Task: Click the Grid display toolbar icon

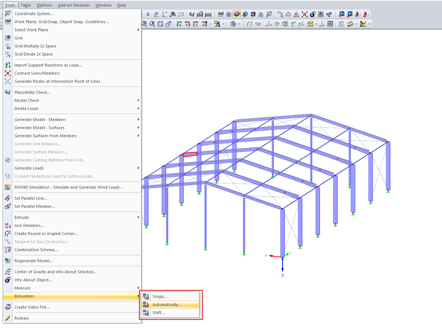Action: (x=228, y=14)
